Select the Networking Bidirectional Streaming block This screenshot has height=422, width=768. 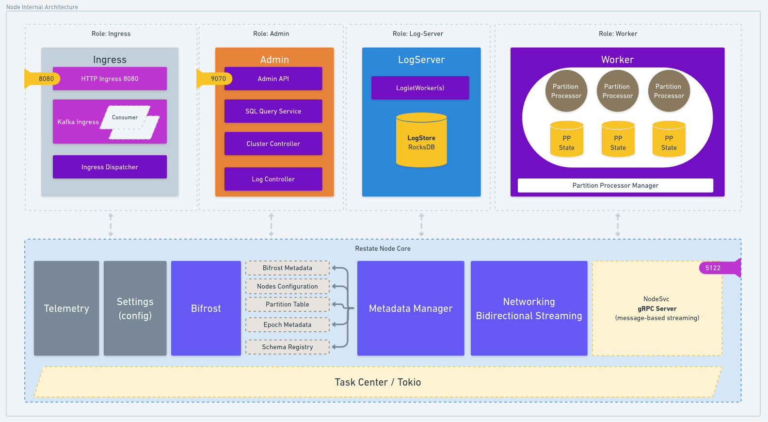pos(529,308)
